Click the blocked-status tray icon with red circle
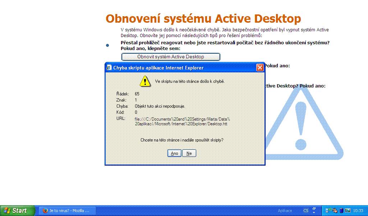Viewport: 368px width, 216px height. [x=335, y=211]
